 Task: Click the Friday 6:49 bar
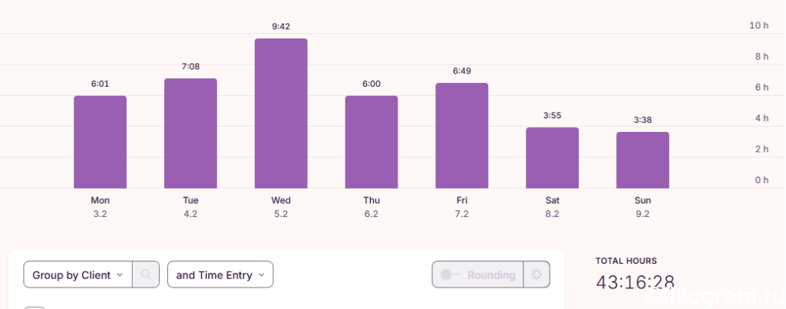click(461, 136)
